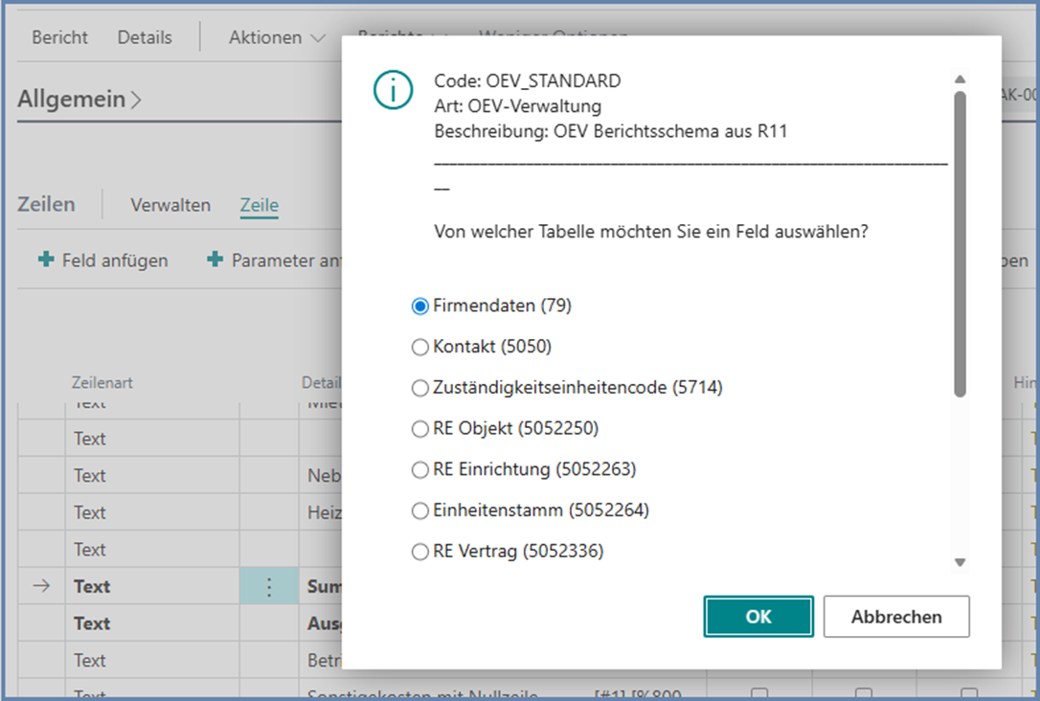This screenshot has height=701, width=1040.
Task: Select the RE Vertrag (5052336) option
Action: point(419,552)
